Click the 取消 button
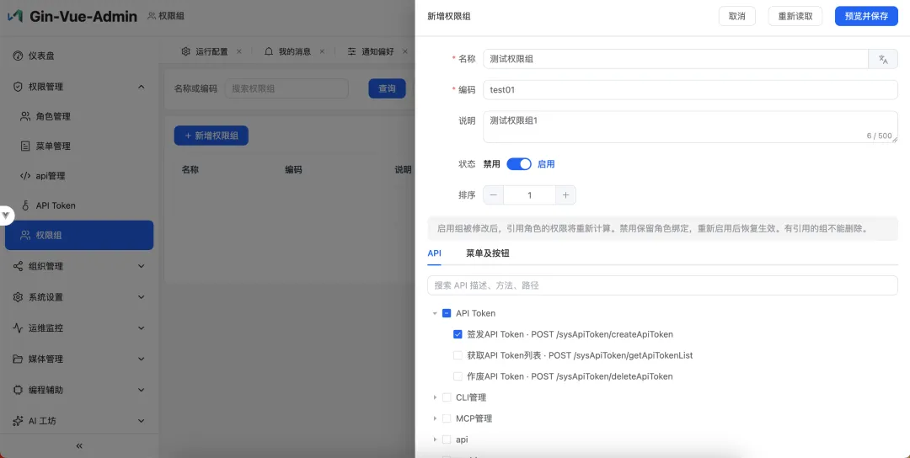Screen dimensions: 910x458 point(737,16)
